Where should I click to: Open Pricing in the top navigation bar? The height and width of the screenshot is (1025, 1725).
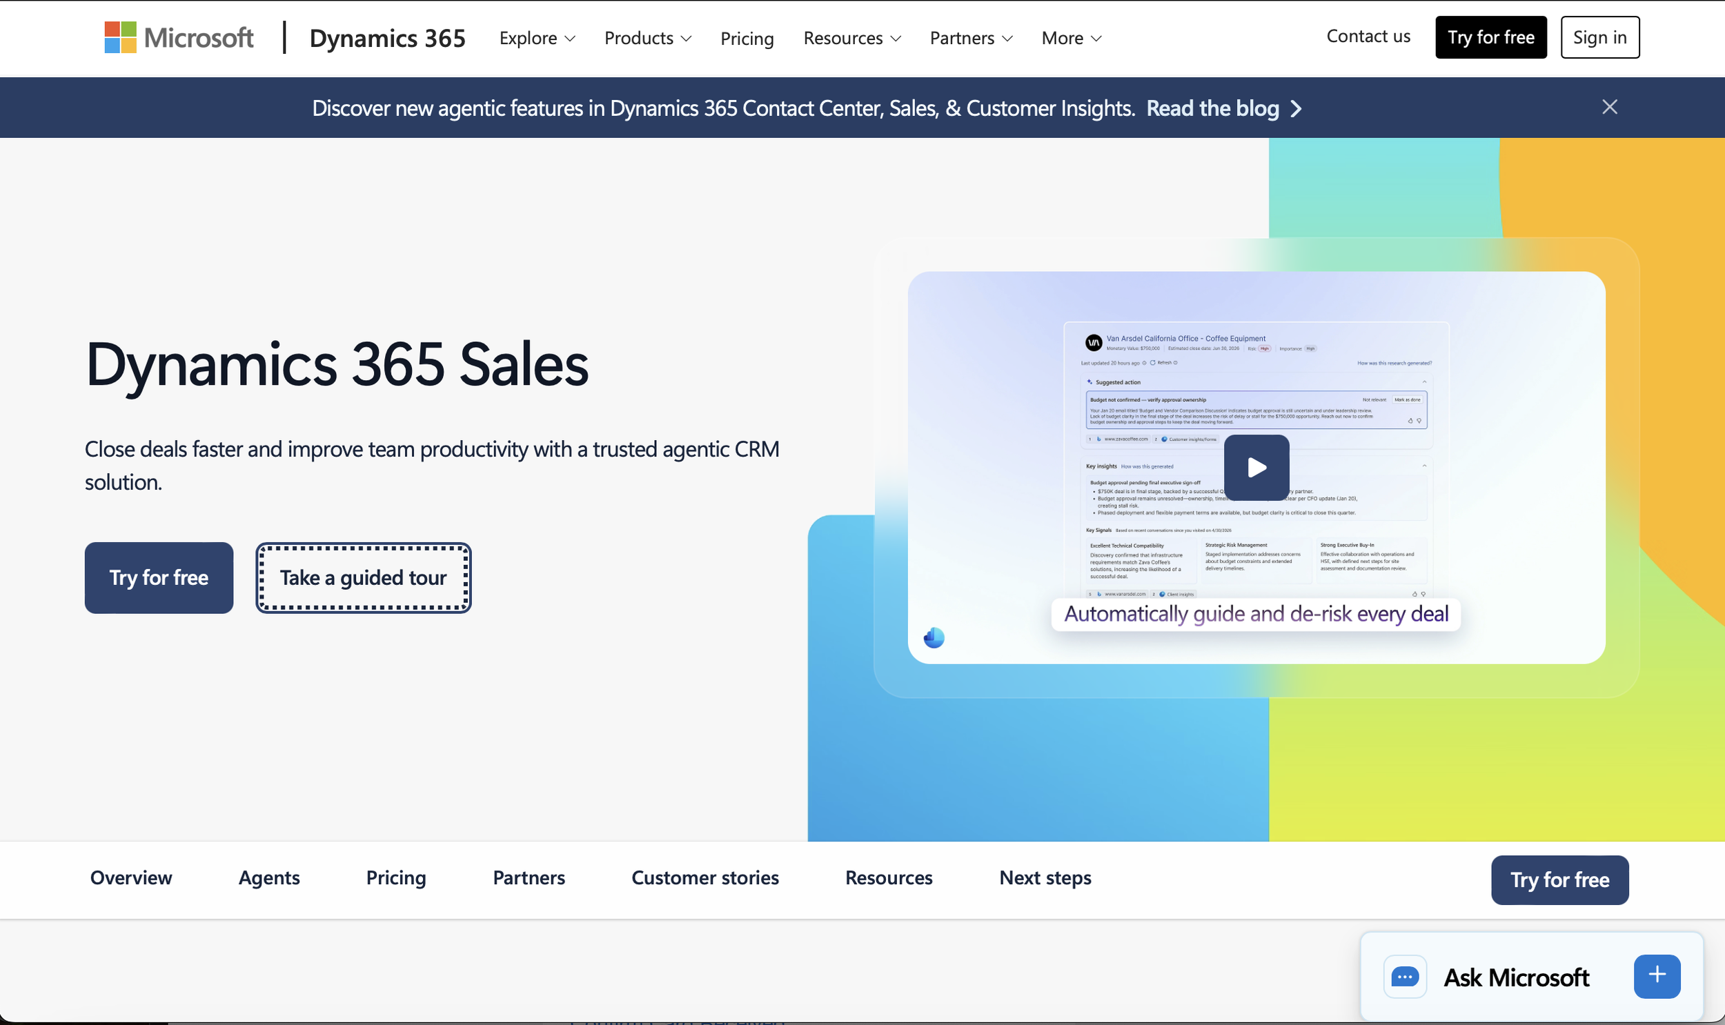point(747,38)
